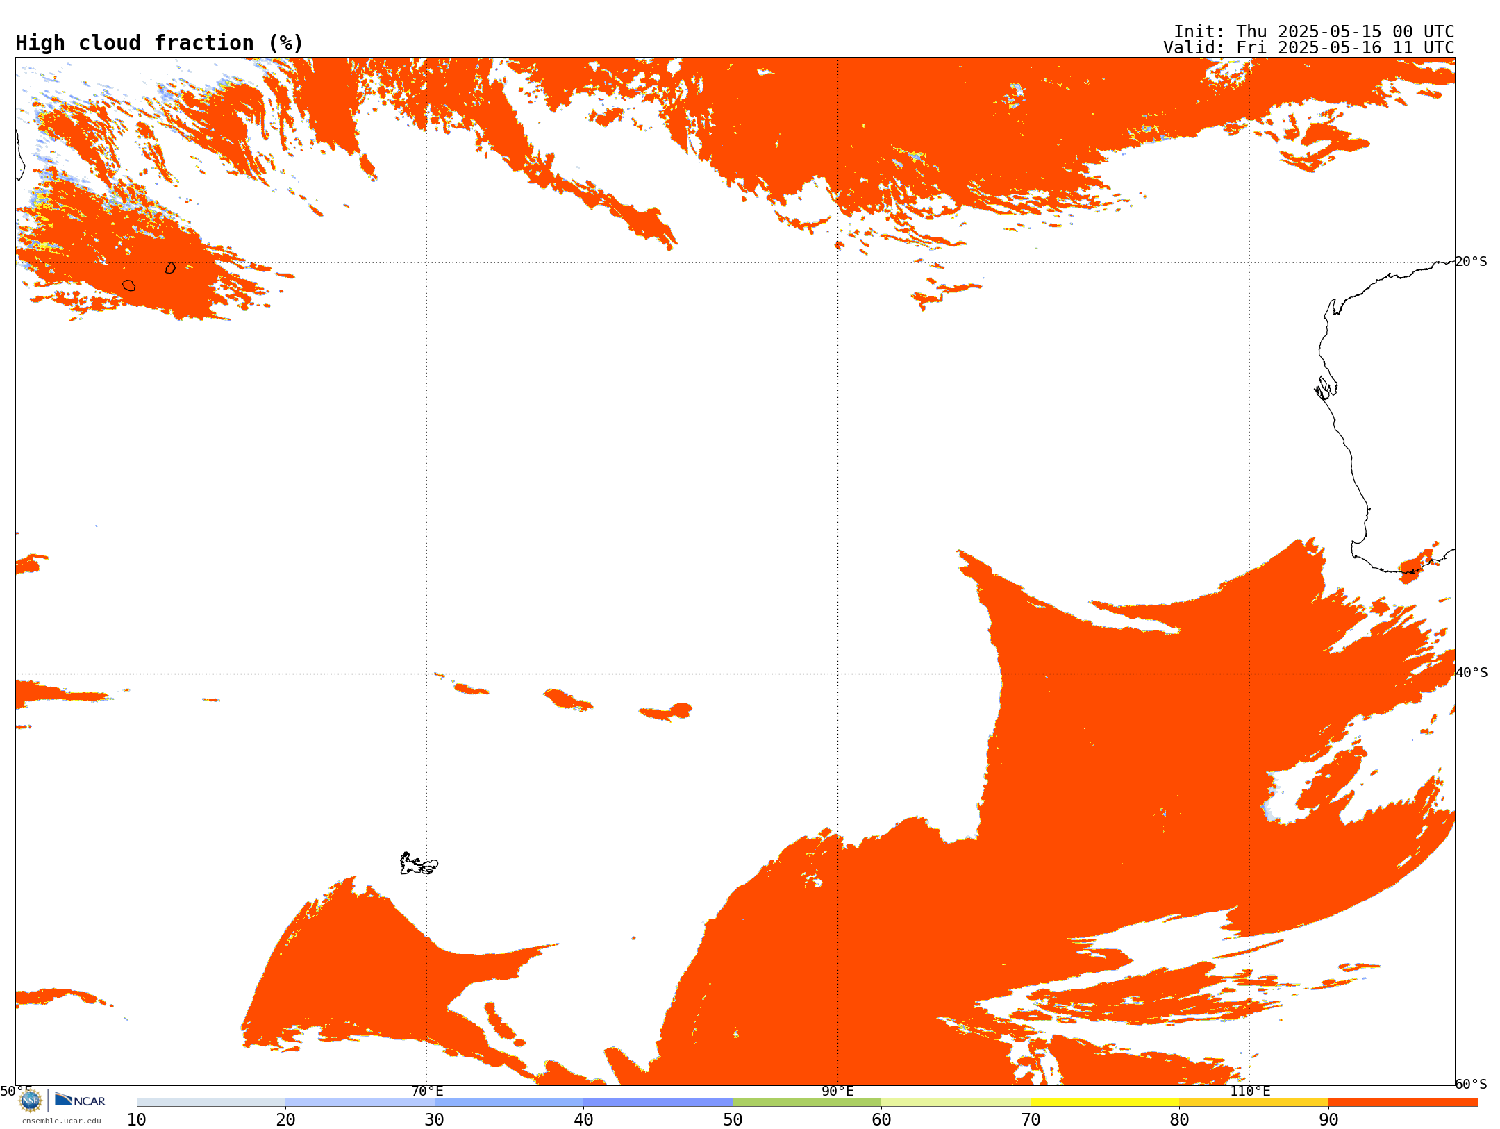The width and height of the screenshot is (1500, 1129).
Task: Click the Kerguelen Islands outline on map
Action: [419, 864]
